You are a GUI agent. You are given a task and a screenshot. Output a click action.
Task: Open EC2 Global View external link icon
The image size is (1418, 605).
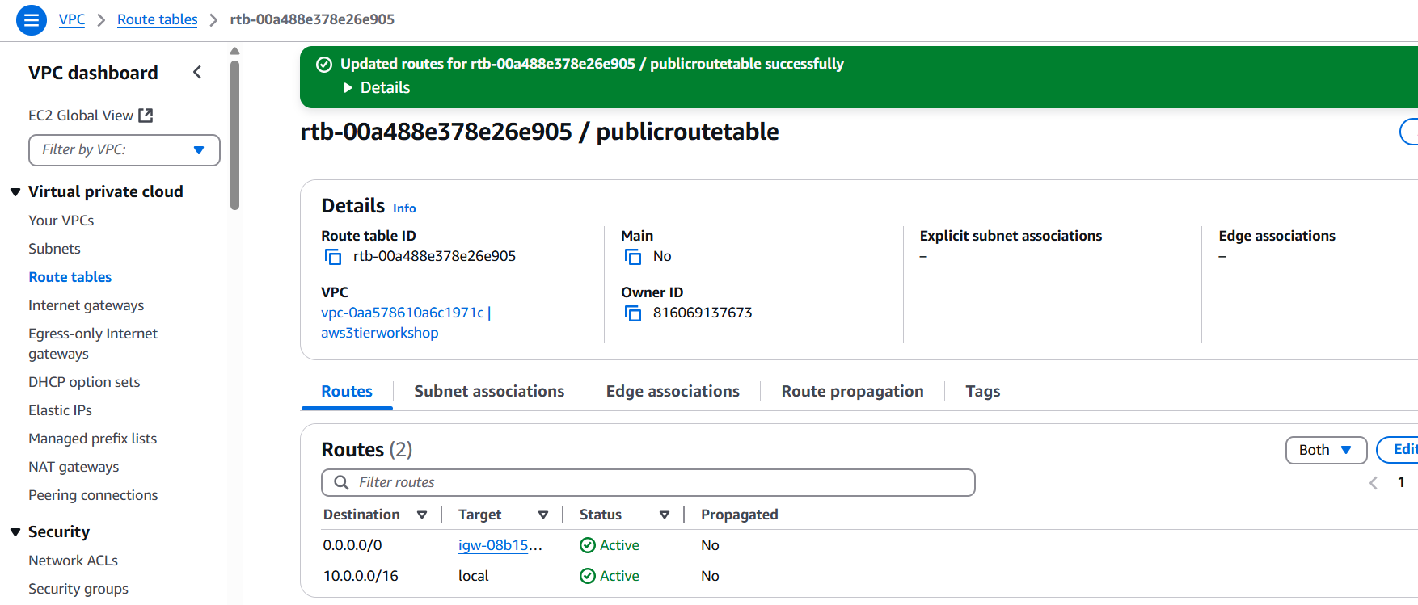[146, 116]
